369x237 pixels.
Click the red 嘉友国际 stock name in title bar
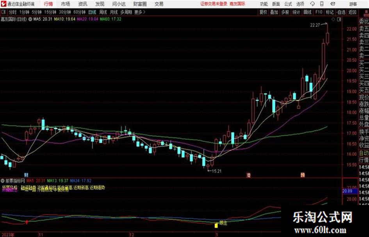click(237, 4)
